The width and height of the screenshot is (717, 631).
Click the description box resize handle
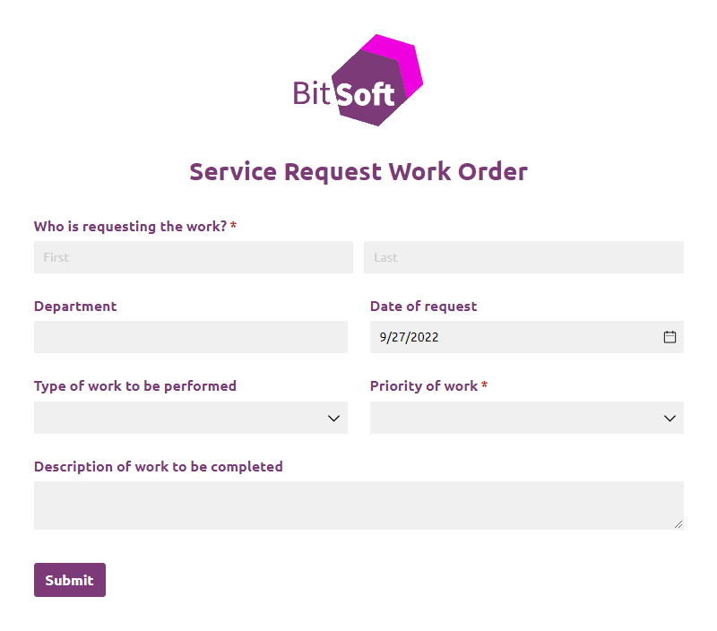pyautogui.click(x=678, y=523)
